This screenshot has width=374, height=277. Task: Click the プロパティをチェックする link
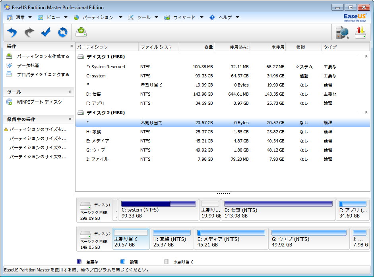click(43, 74)
